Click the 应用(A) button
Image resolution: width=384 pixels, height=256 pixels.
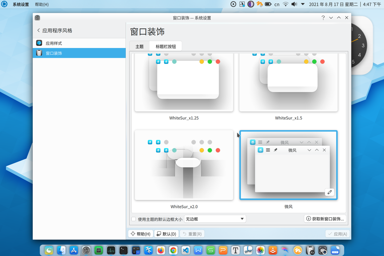338,234
